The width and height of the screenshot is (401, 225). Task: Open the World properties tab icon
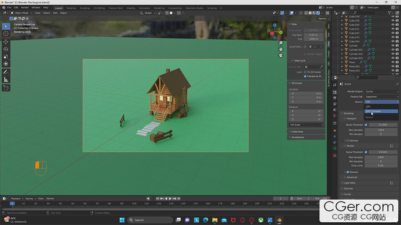click(x=335, y=116)
